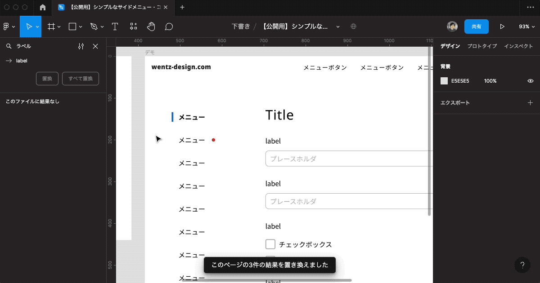Toggle search filter options in the search panel

click(81, 46)
